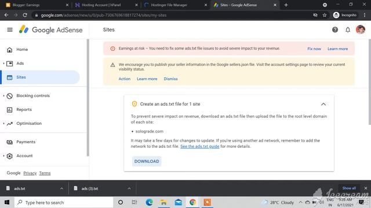Click the sidebar scrollbar
Screen dimensions: 371x208
click(x=88, y=98)
